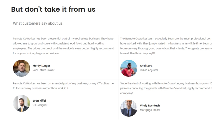This screenshot has width=212, height=127.
Task: Select the Evan Kiffel name text
Action: click(x=39, y=101)
